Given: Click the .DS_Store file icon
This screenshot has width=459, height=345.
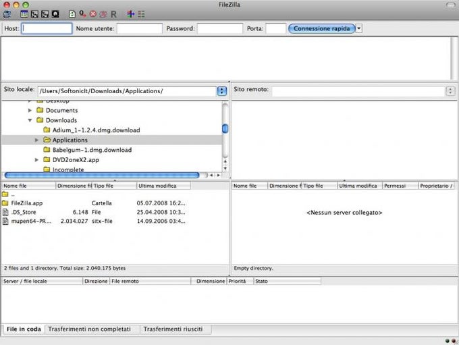Looking at the screenshot, I should click(x=5, y=212).
